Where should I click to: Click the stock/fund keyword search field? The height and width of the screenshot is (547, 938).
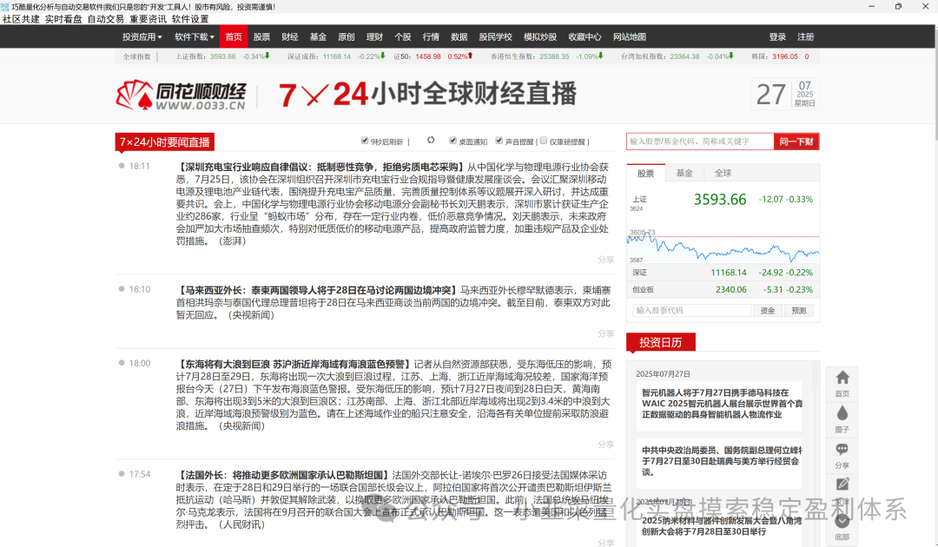(x=700, y=141)
